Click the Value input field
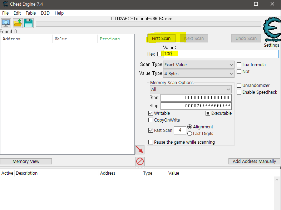This screenshot has width=281, height=210. pyautogui.click(x=221, y=54)
